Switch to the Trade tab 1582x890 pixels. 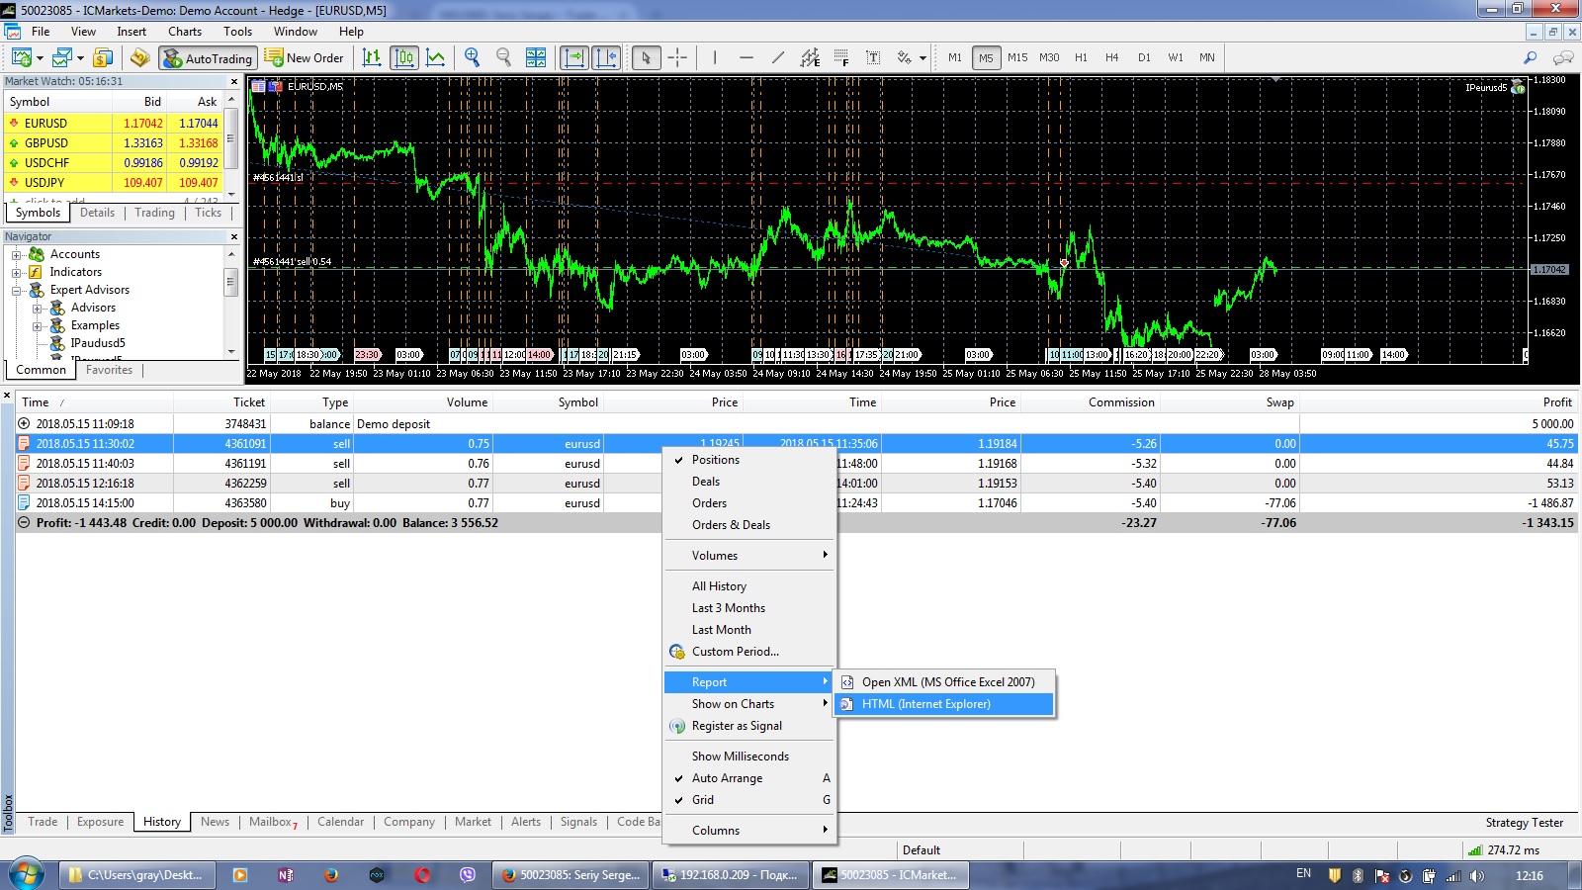(x=43, y=822)
